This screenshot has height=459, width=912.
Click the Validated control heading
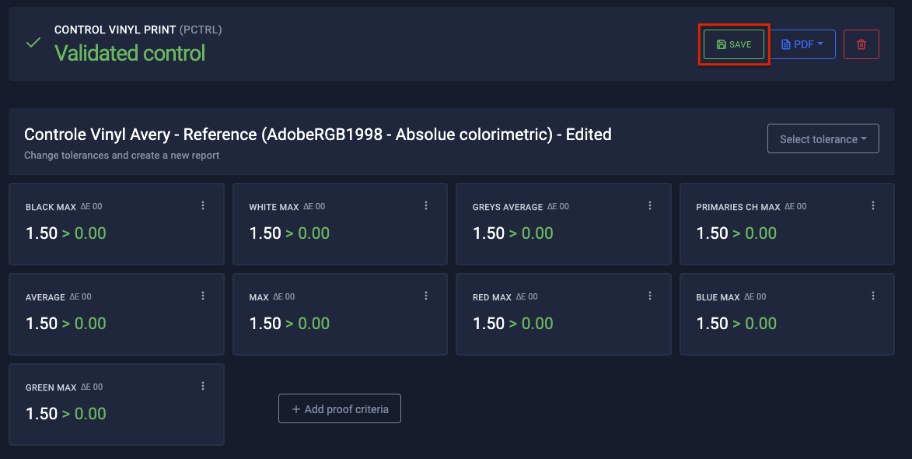coord(130,53)
